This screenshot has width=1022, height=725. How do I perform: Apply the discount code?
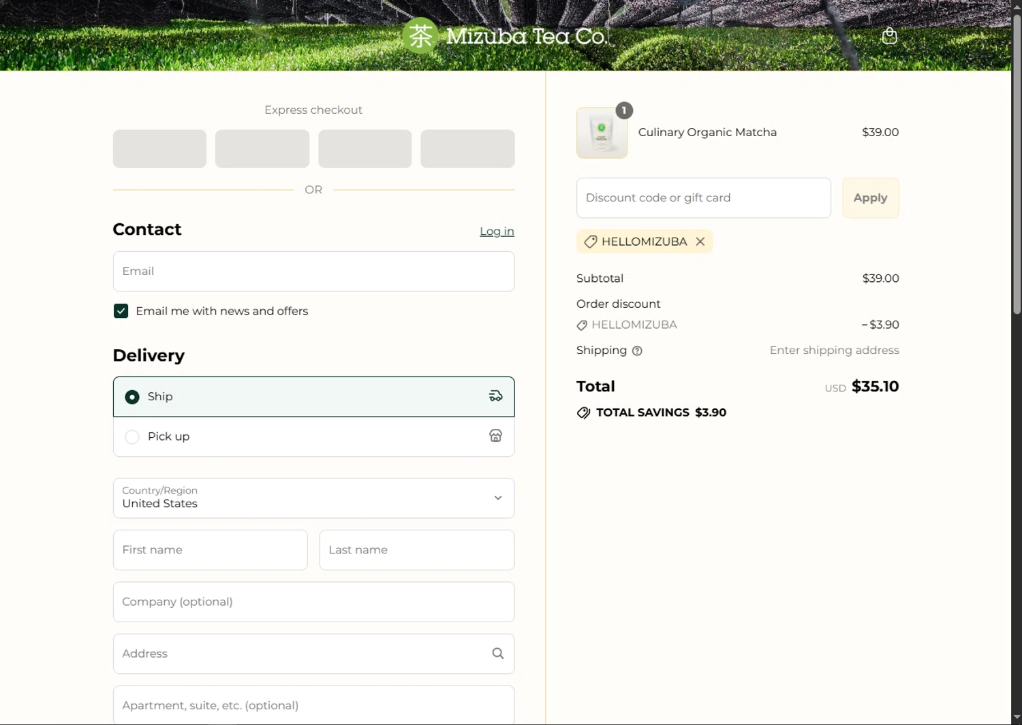(870, 198)
